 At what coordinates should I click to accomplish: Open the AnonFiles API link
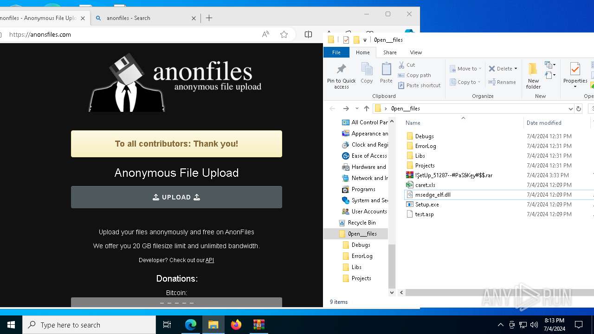[210, 260]
